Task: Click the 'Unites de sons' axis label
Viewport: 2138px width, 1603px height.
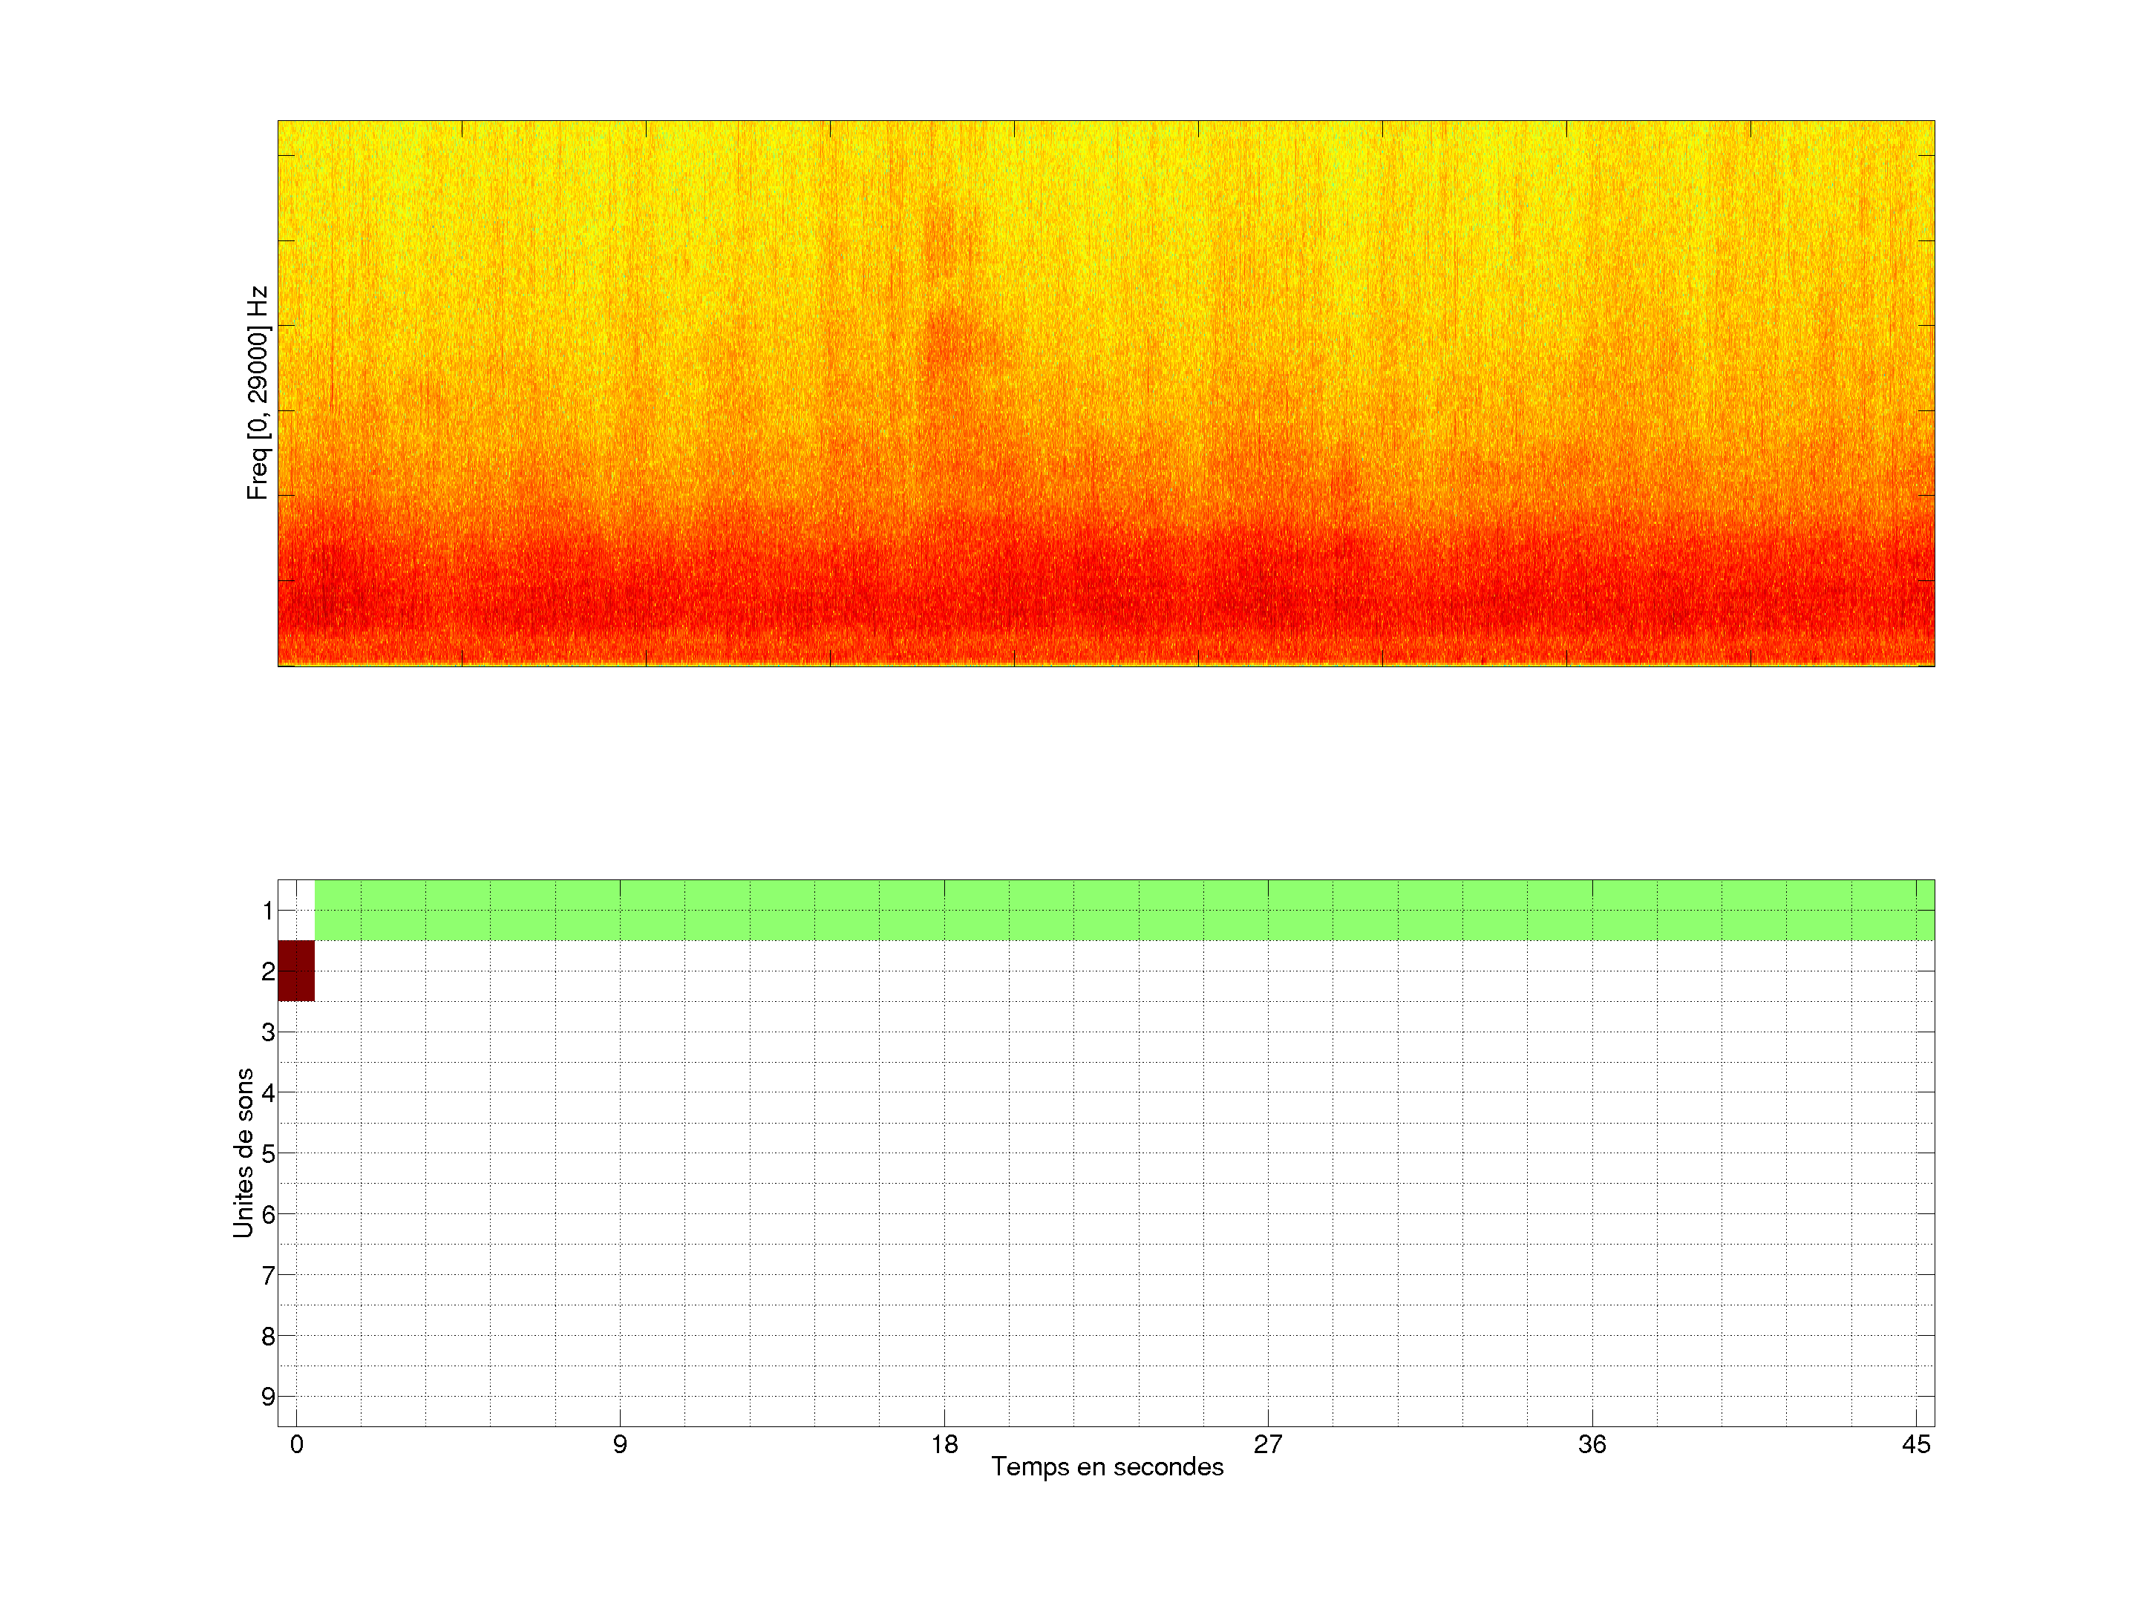Action: [243, 1152]
